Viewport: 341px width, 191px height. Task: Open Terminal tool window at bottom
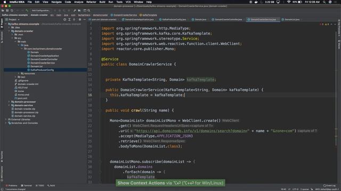tap(27, 186)
